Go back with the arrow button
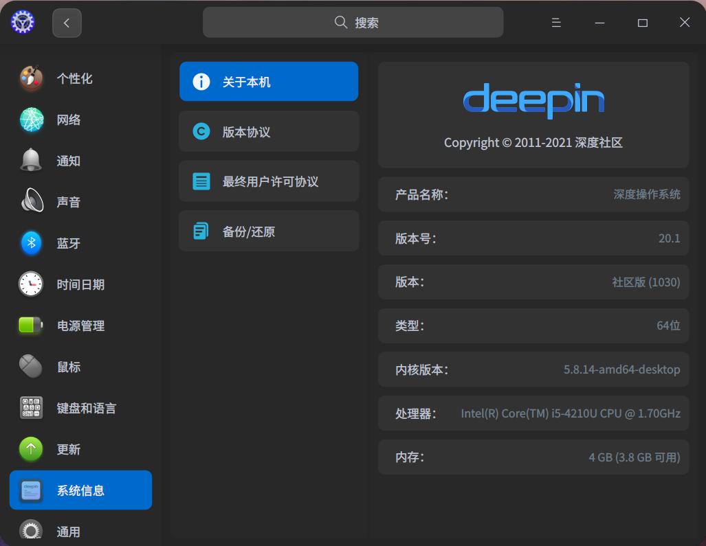Image resolution: width=706 pixels, height=546 pixels. [67, 23]
